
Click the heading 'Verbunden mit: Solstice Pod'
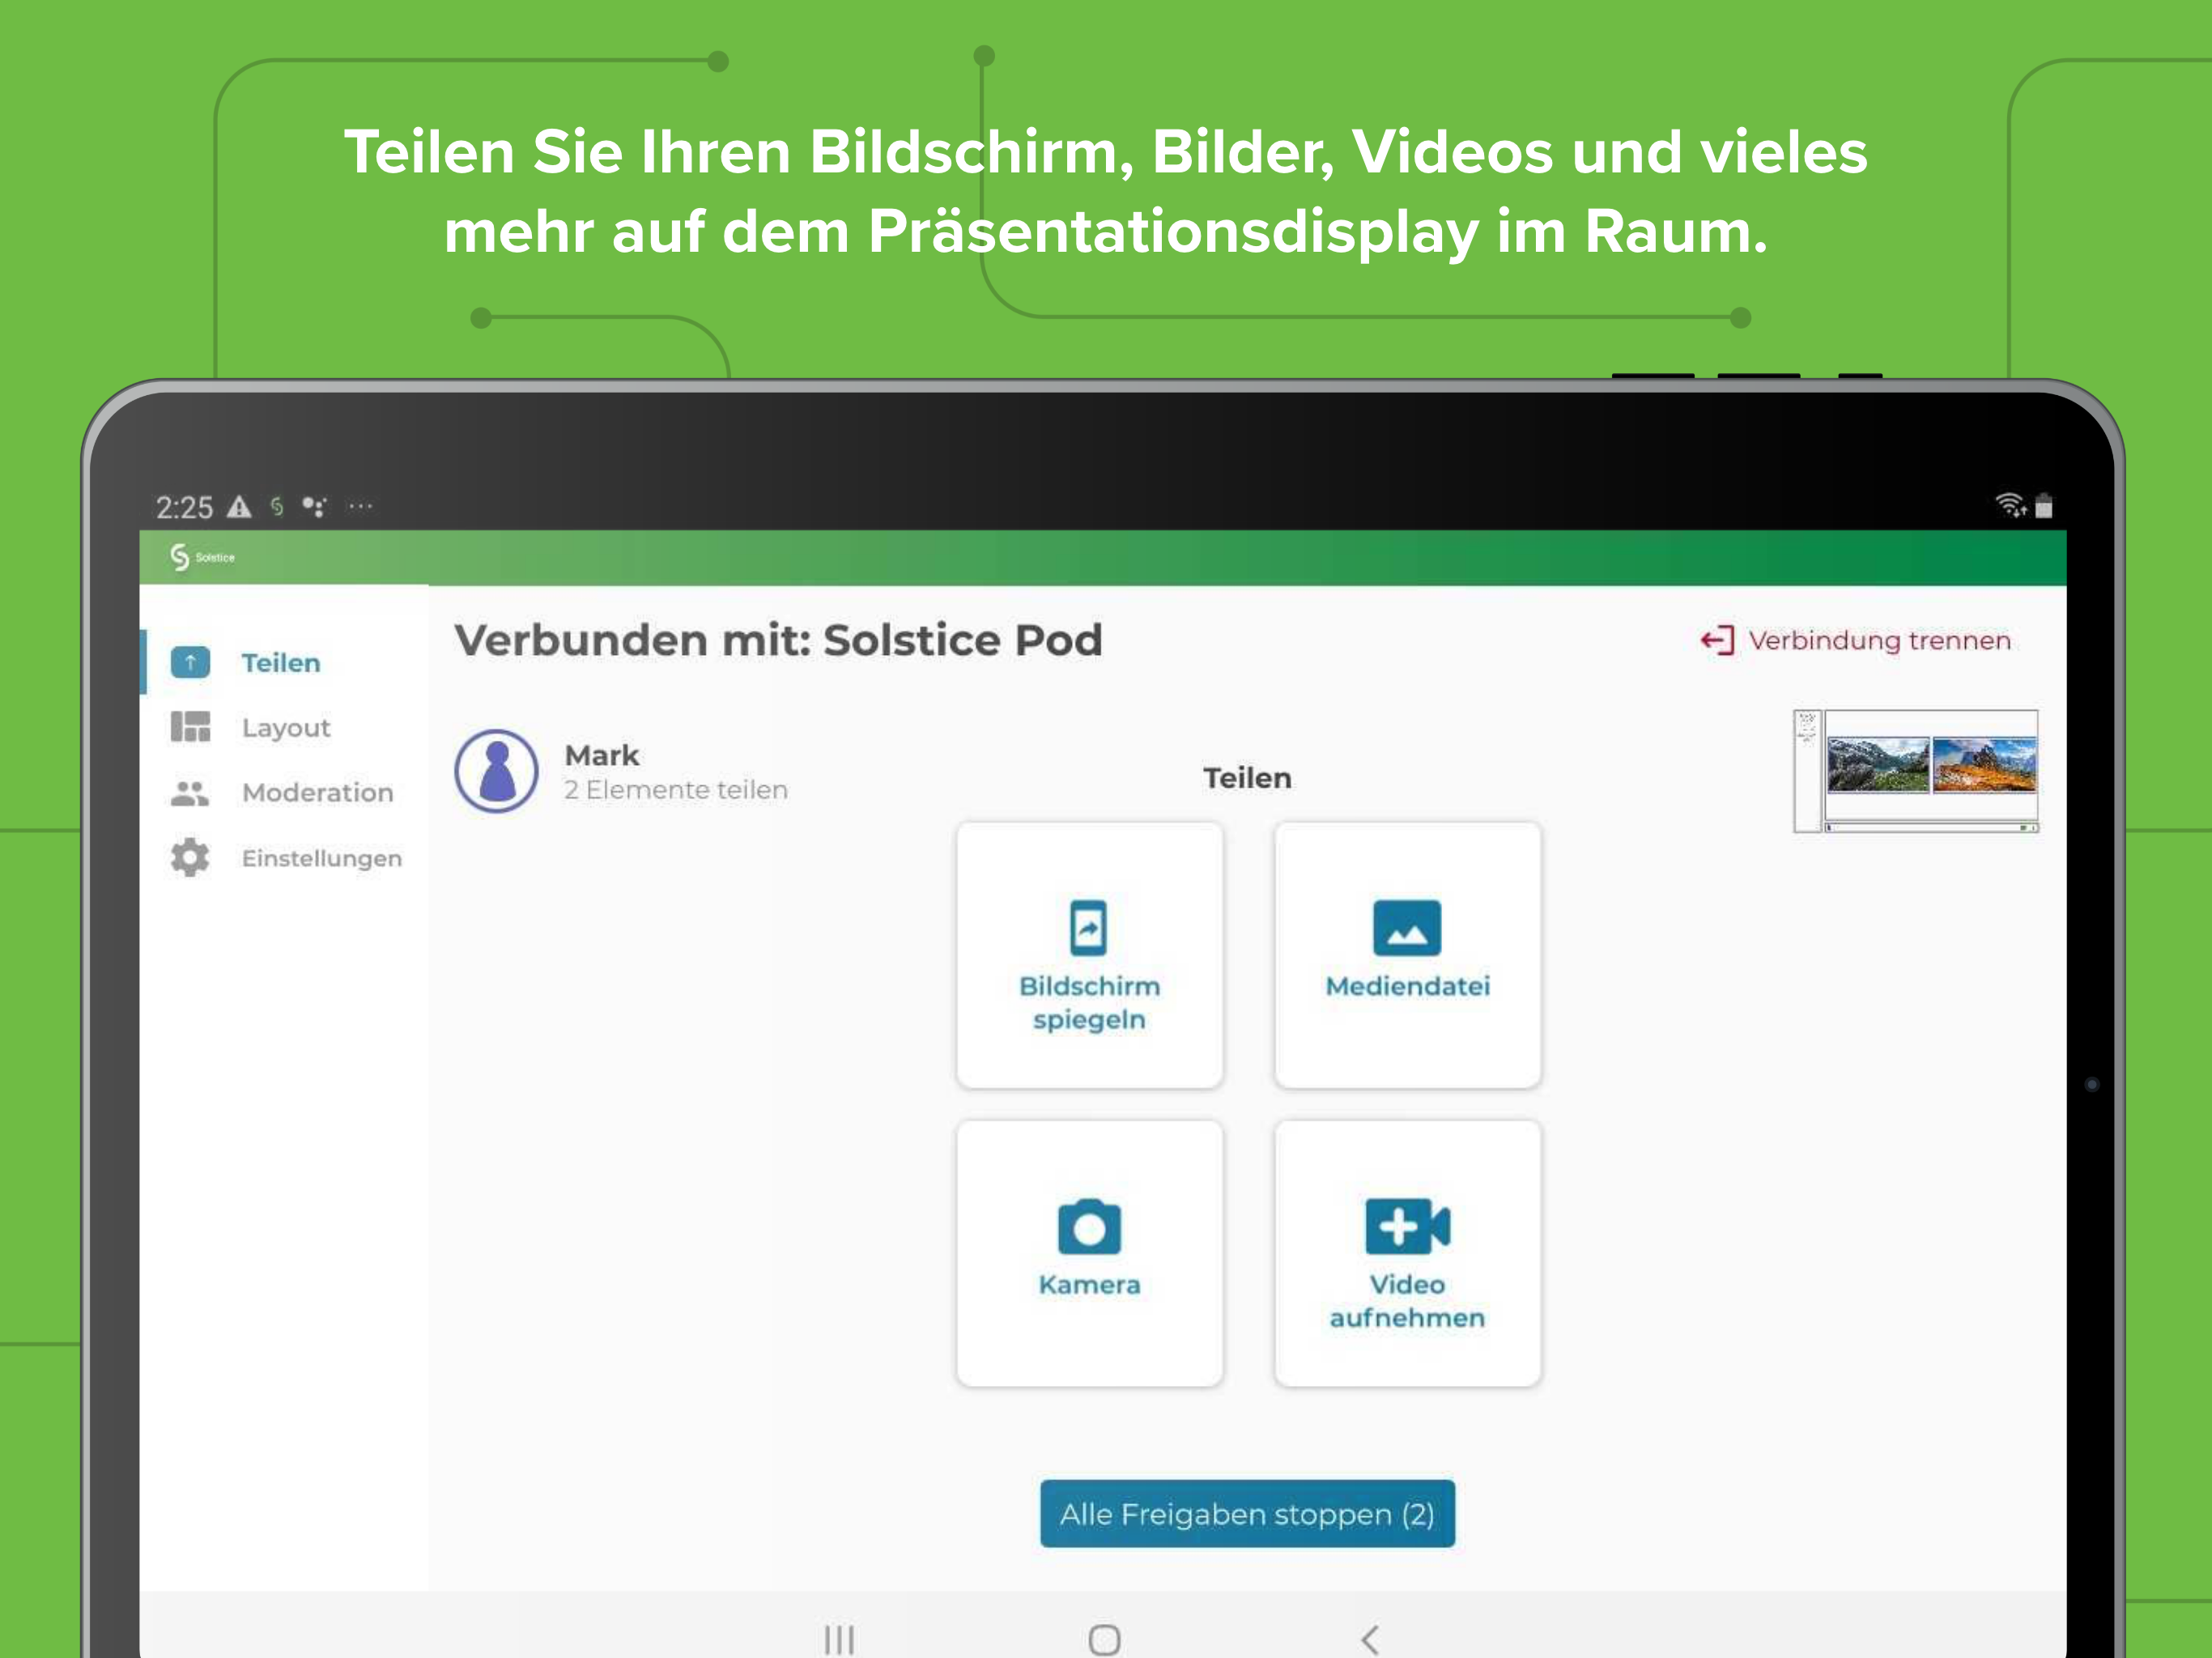[778, 640]
